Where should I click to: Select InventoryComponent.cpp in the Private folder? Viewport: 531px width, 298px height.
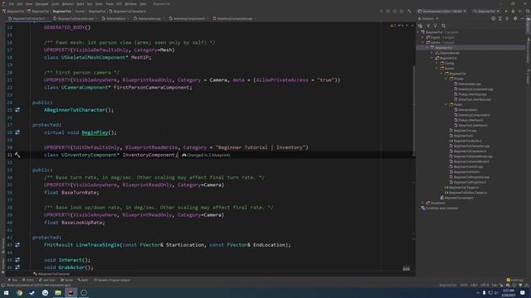pos(474,89)
